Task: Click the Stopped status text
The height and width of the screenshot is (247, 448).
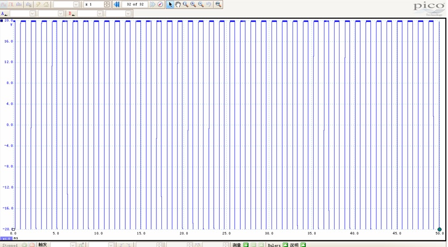Action: point(10,245)
